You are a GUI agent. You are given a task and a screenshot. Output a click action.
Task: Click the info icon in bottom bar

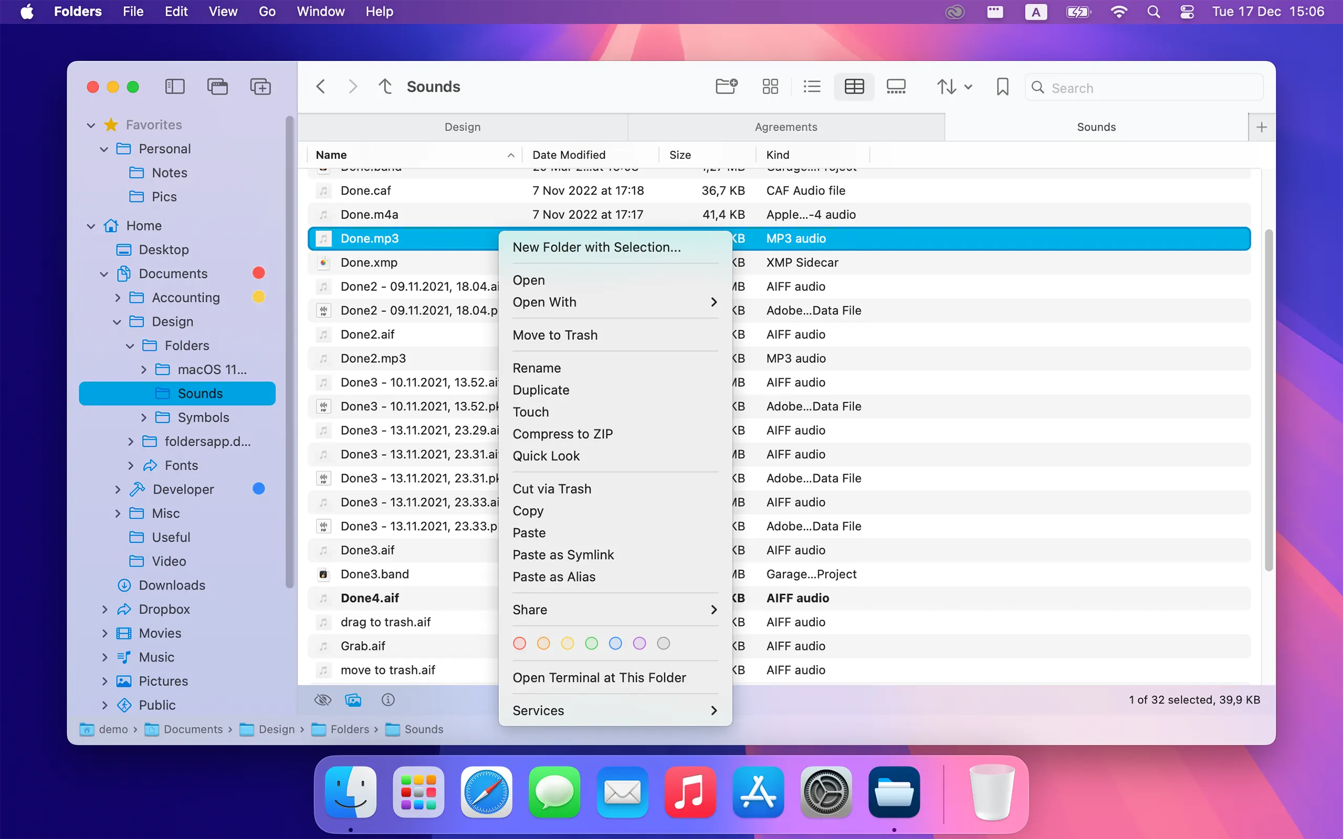click(x=388, y=700)
